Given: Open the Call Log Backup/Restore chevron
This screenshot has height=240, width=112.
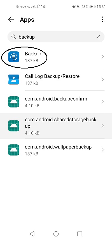Looking at the screenshot, I should [102, 79].
